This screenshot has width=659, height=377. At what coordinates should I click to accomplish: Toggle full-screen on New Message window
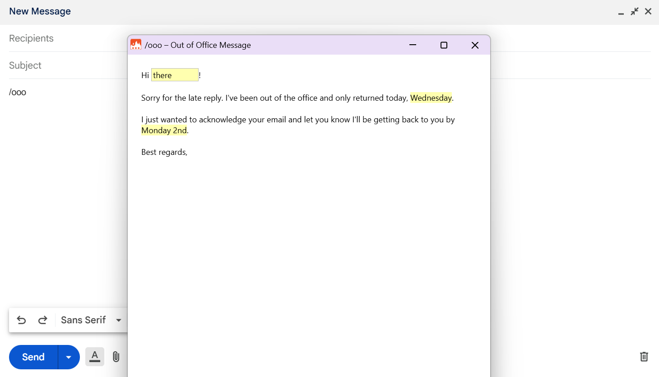(635, 11)
